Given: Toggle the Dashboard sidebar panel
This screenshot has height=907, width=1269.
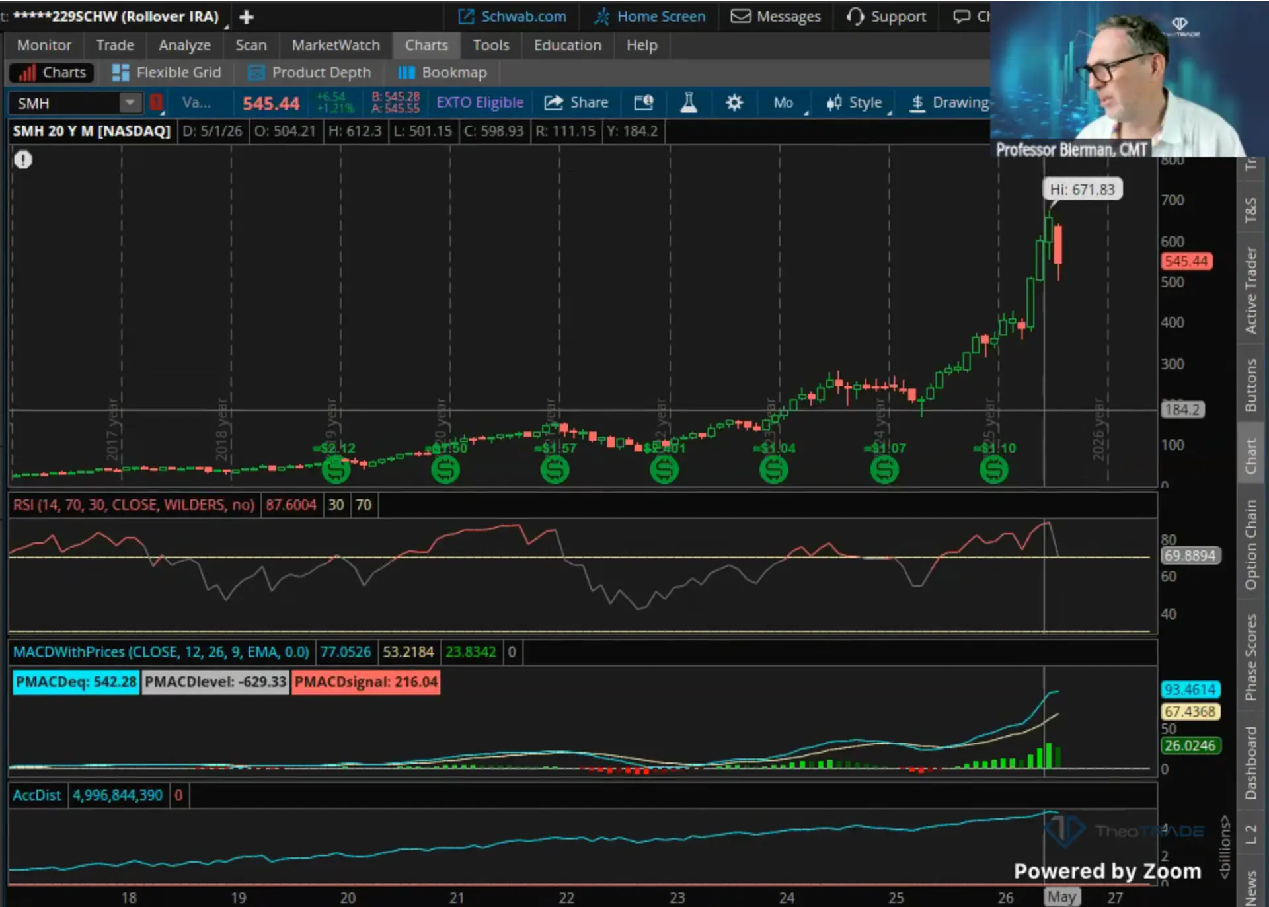Looking at the screenshot, I should coord(1250,762).
